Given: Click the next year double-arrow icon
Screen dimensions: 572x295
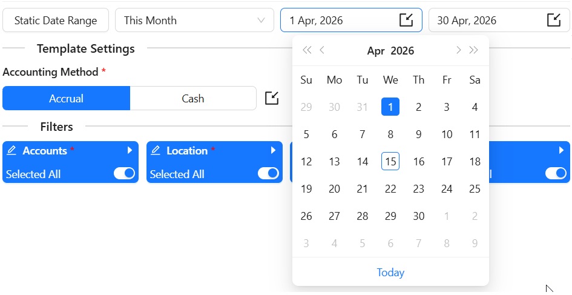Looking at the screenshot, I should (x=474, y=50).
